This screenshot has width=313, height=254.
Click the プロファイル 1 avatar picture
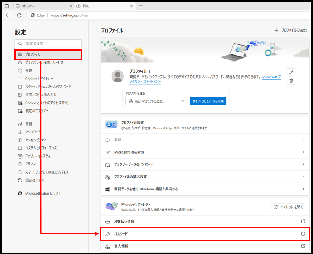[117, 76]
